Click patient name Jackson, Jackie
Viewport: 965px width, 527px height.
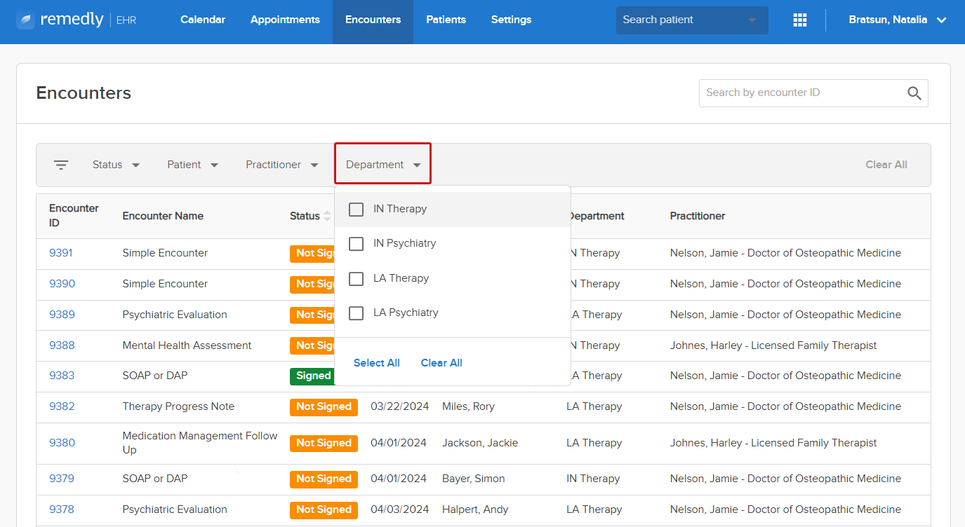(480, 443)
